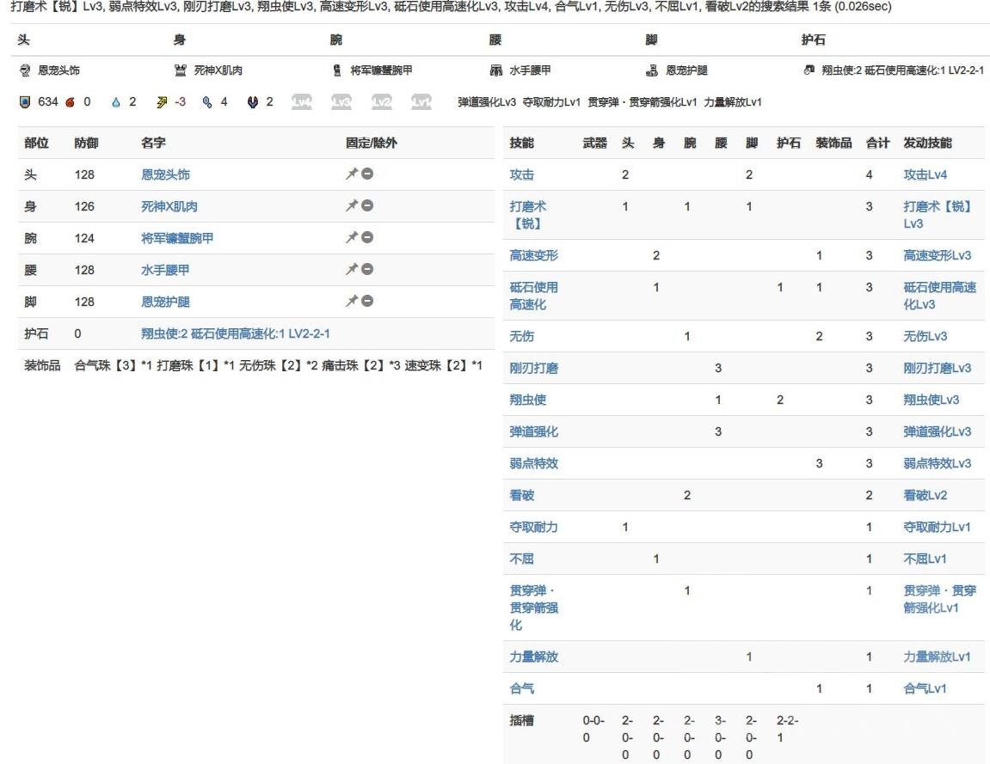Click the Lv4 slot badge icon
990x764 pixels.
click(301, 102)
